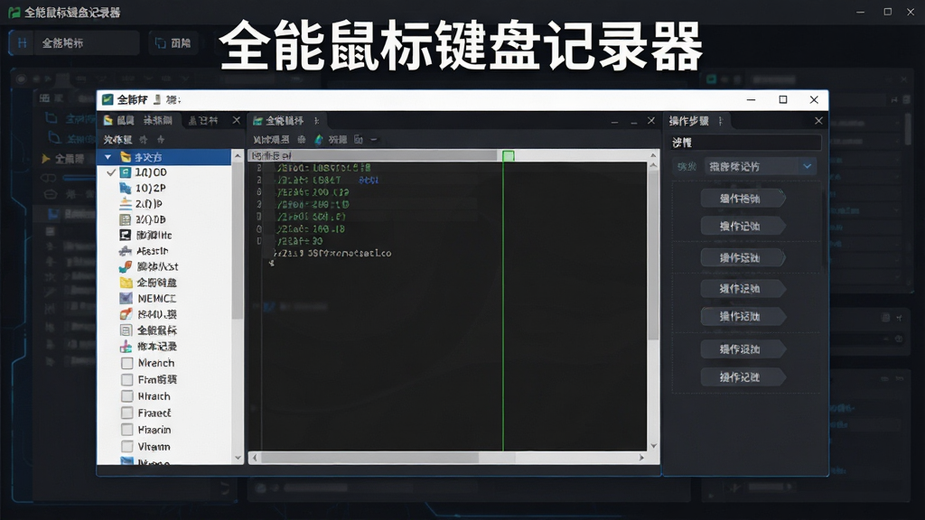The width and height of the screenshot is (925, 520).
Task: Close the 操作步骤 panel with its X
Action: 818,121
